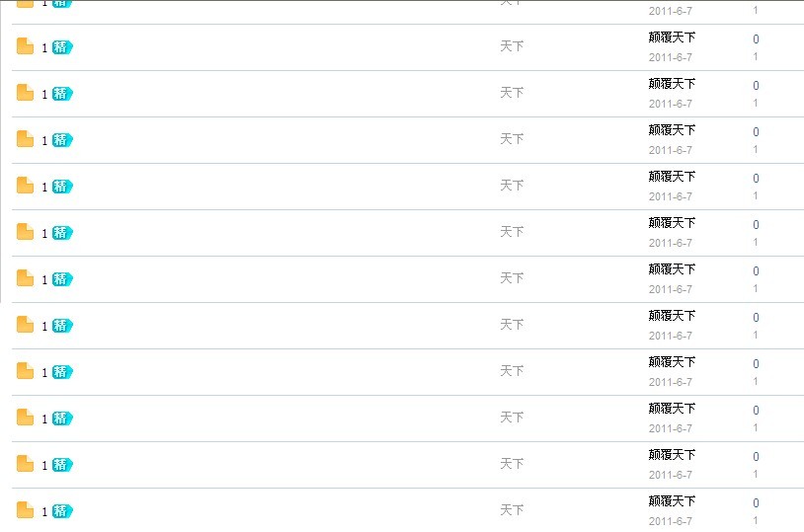The height and width of the screenshot is (532, 804).
Task: Open author 颠覆天下 in the second full row
Action: coord(672,84)
